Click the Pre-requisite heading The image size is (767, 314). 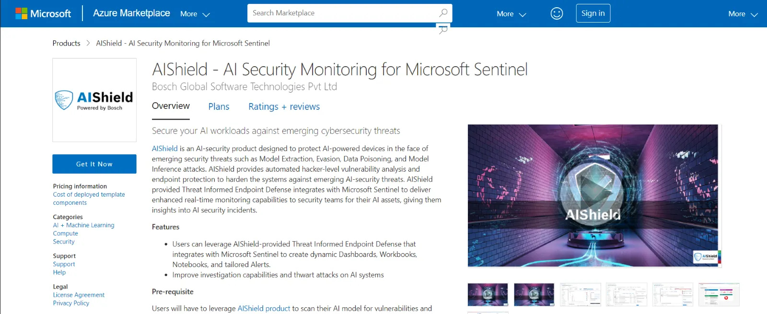point(173,291)
